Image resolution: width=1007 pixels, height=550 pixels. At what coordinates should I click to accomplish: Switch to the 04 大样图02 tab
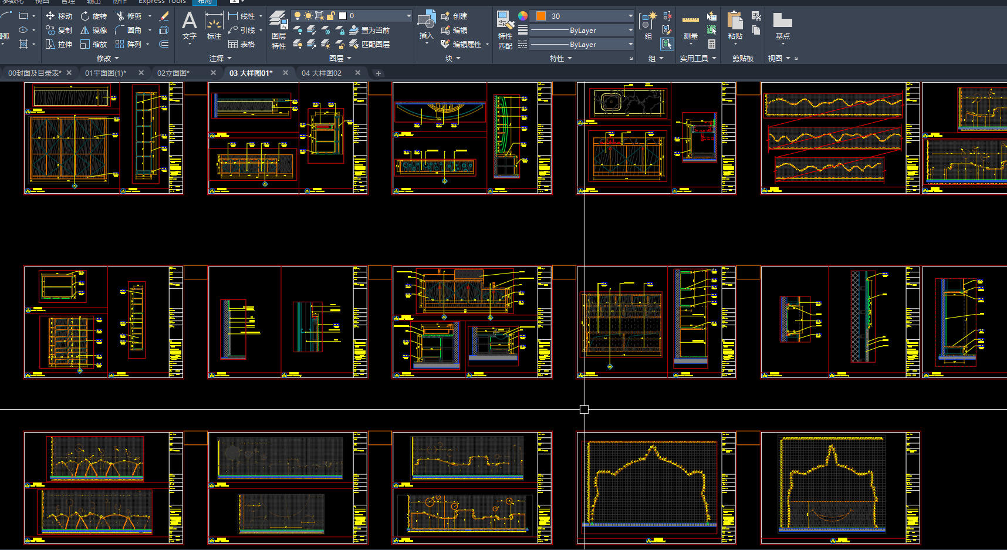pos(321,73)
